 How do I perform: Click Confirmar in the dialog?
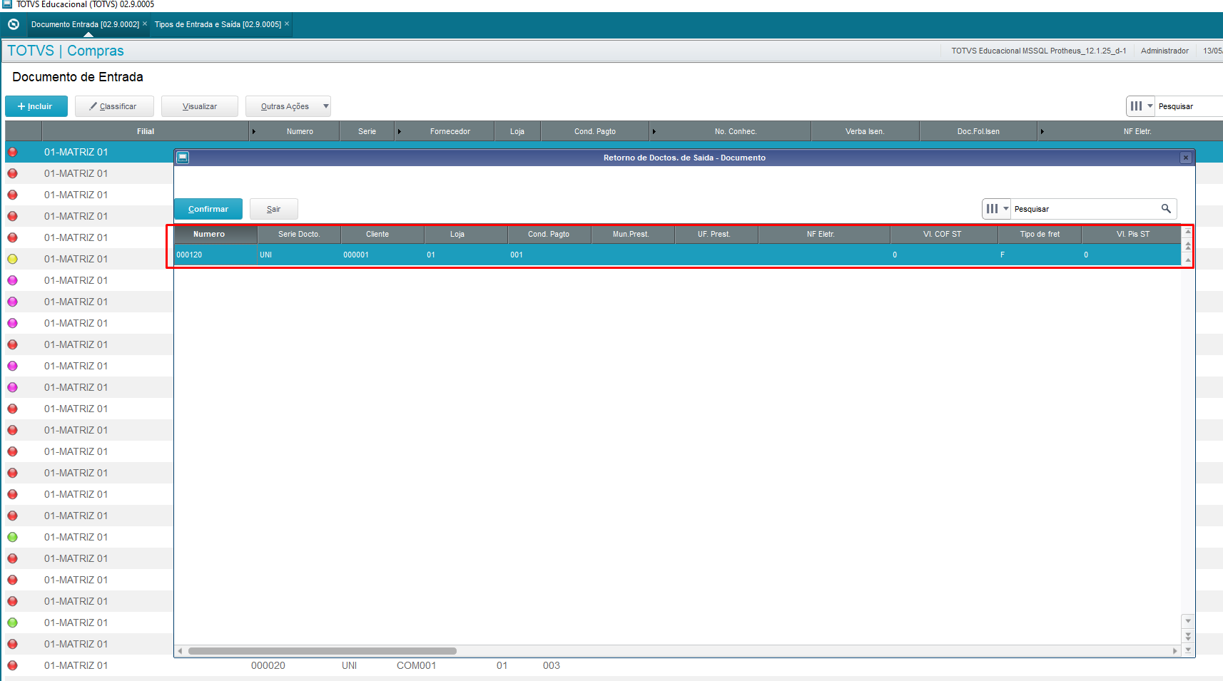208,209
